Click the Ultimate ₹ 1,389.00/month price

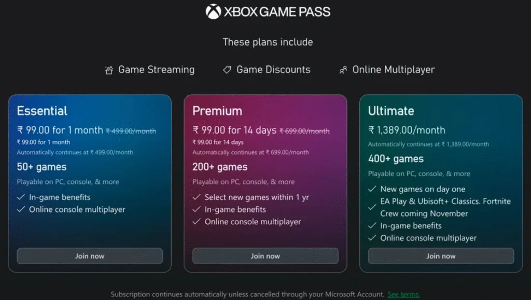pos(407,130)
